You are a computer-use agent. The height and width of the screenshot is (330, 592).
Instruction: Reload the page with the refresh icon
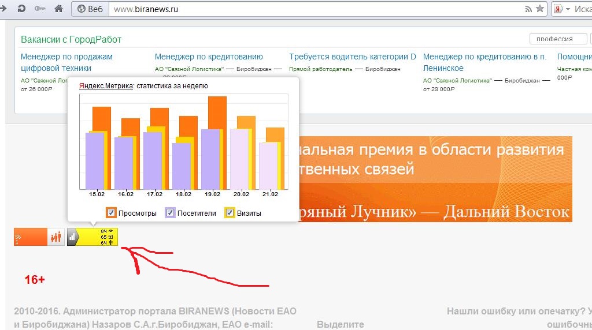tap(21, 8)
